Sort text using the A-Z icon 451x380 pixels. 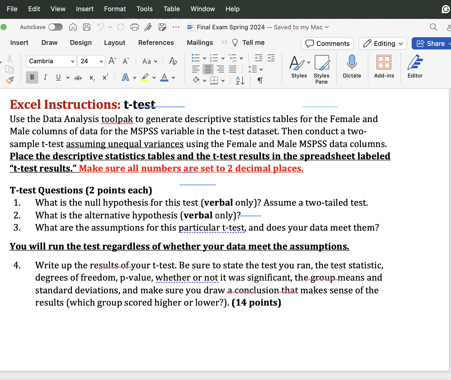tap(239, 80)
